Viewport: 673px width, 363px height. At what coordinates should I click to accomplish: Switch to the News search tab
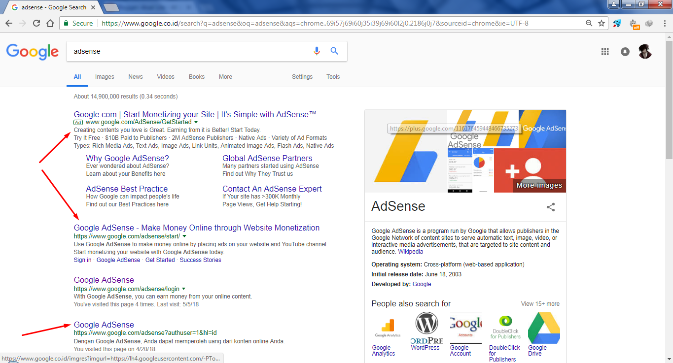pyautogui.click(x=135, y=76)
